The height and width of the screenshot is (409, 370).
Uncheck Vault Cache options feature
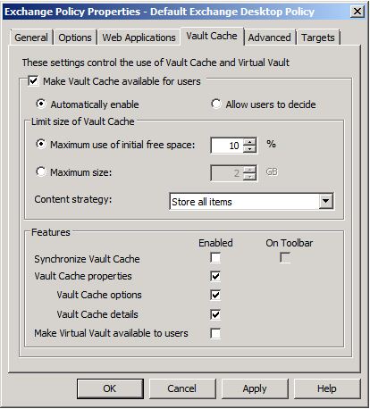point(215,295)
